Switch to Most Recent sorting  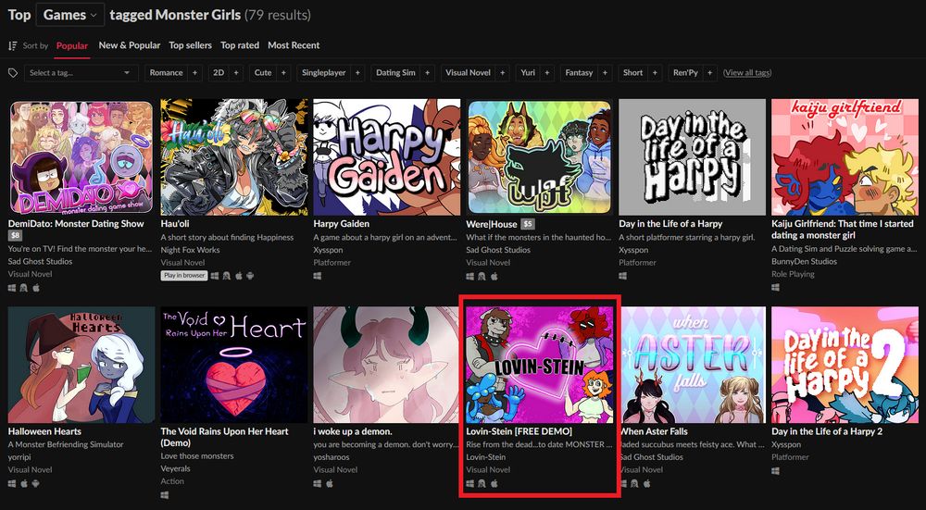point(294,45)
